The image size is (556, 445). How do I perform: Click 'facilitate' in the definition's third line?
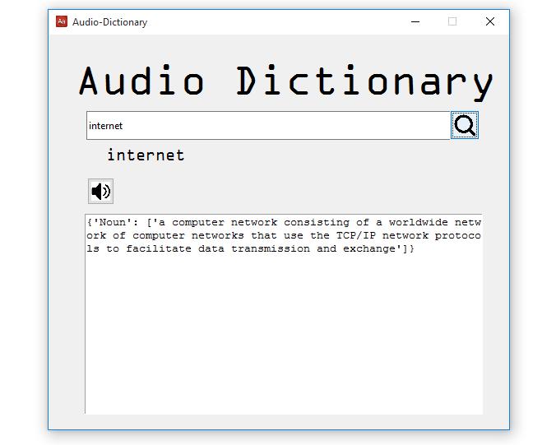point(159,248)
